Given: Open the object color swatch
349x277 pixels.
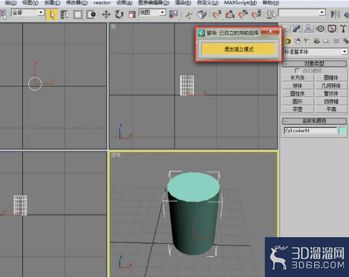Looking at the screenshot, I should pos(342,131).
